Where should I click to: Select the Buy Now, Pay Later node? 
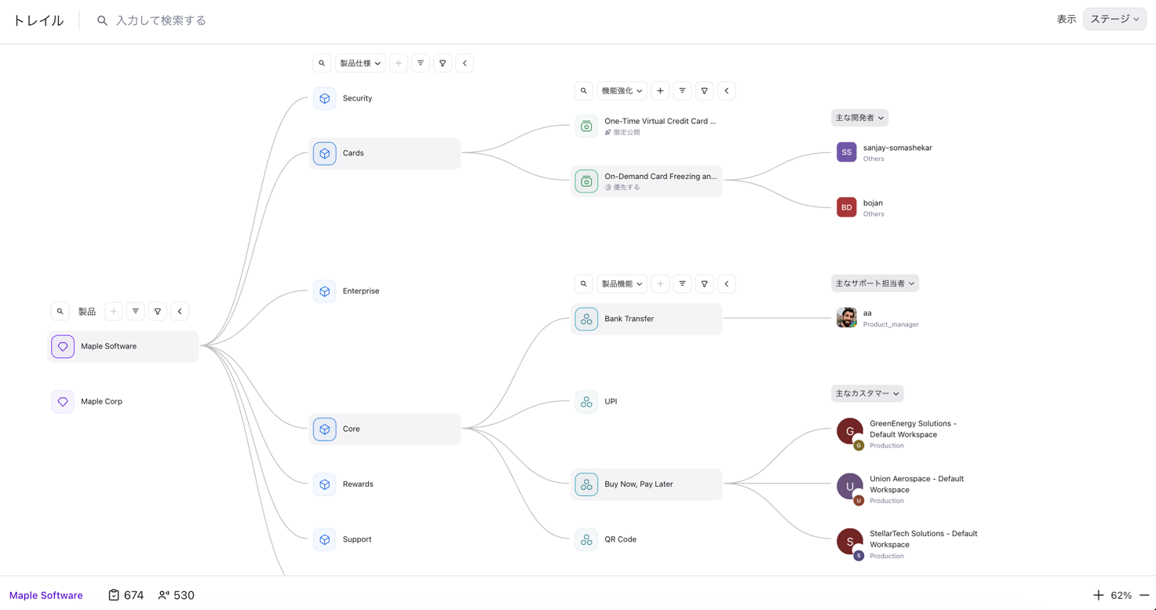click(x=646, y=484)
